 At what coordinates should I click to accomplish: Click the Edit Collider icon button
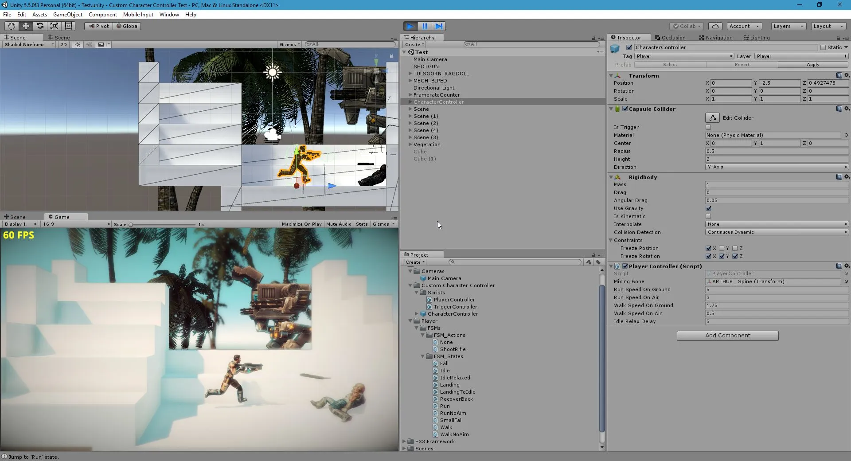point(712,118)
